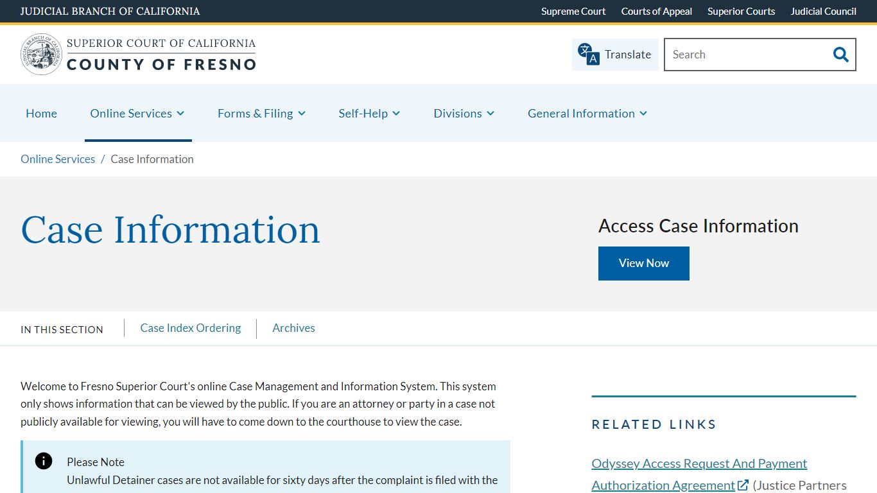Go to the Supreme Court link
The height and width of the screenshot is (493, 877).
(x=573, y=11)
